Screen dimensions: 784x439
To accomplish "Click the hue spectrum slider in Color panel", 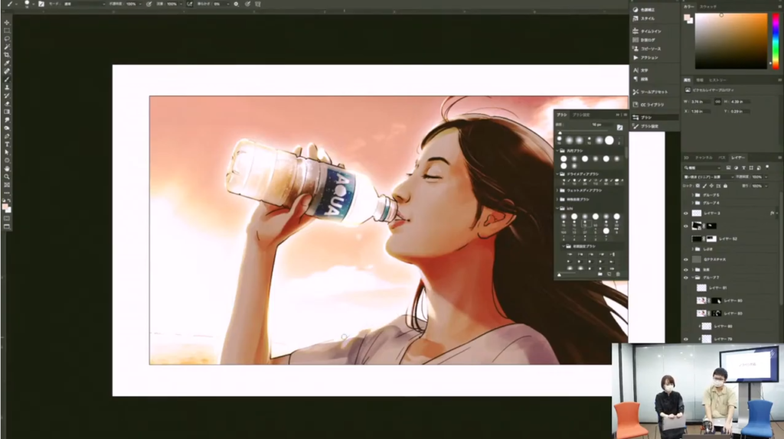I will pyautogui.click(x=776, y=41).
